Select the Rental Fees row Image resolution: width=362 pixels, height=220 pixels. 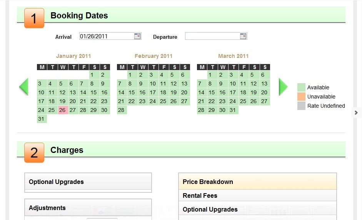257,195
